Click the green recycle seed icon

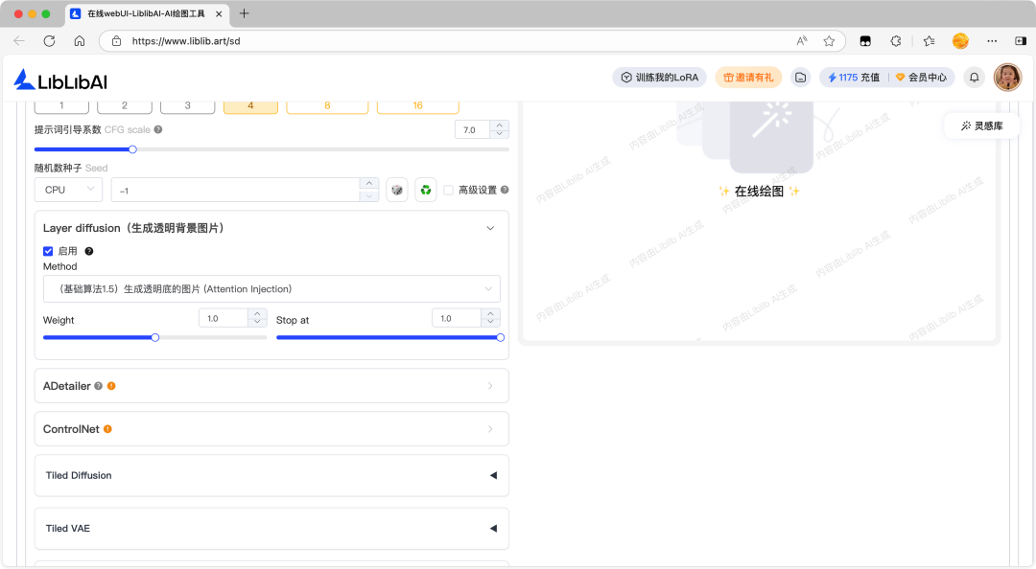(x=426, y=190)
